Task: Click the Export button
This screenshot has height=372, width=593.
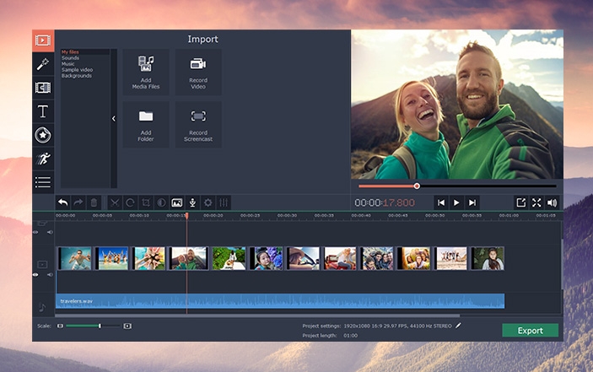Action: [x=530, y=331]
